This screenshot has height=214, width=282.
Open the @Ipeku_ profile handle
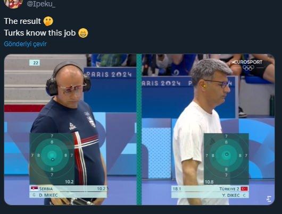pyautogui.click(x=41, y=4)
